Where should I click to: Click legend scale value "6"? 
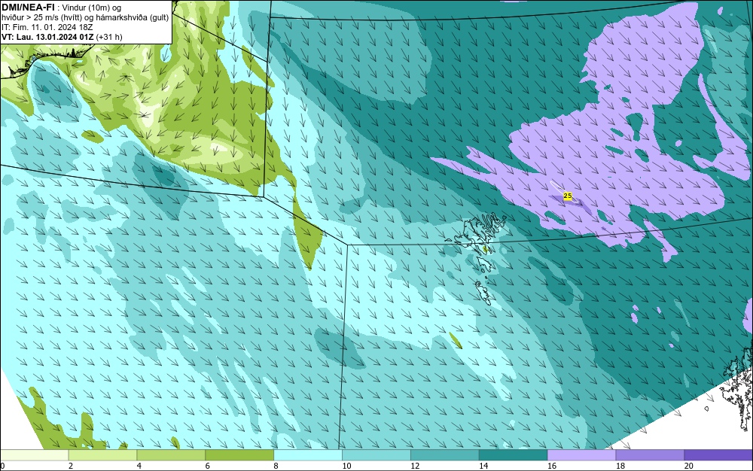point(207,466)
